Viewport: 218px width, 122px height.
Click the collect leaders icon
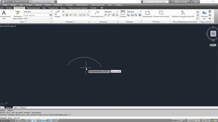coord(116,15)
